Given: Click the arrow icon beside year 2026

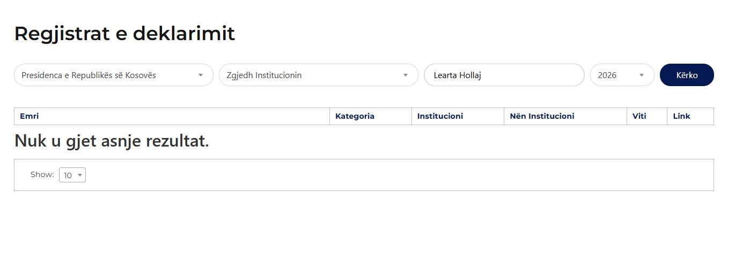Looking at the screenshot, I should (x=642, y=75).
